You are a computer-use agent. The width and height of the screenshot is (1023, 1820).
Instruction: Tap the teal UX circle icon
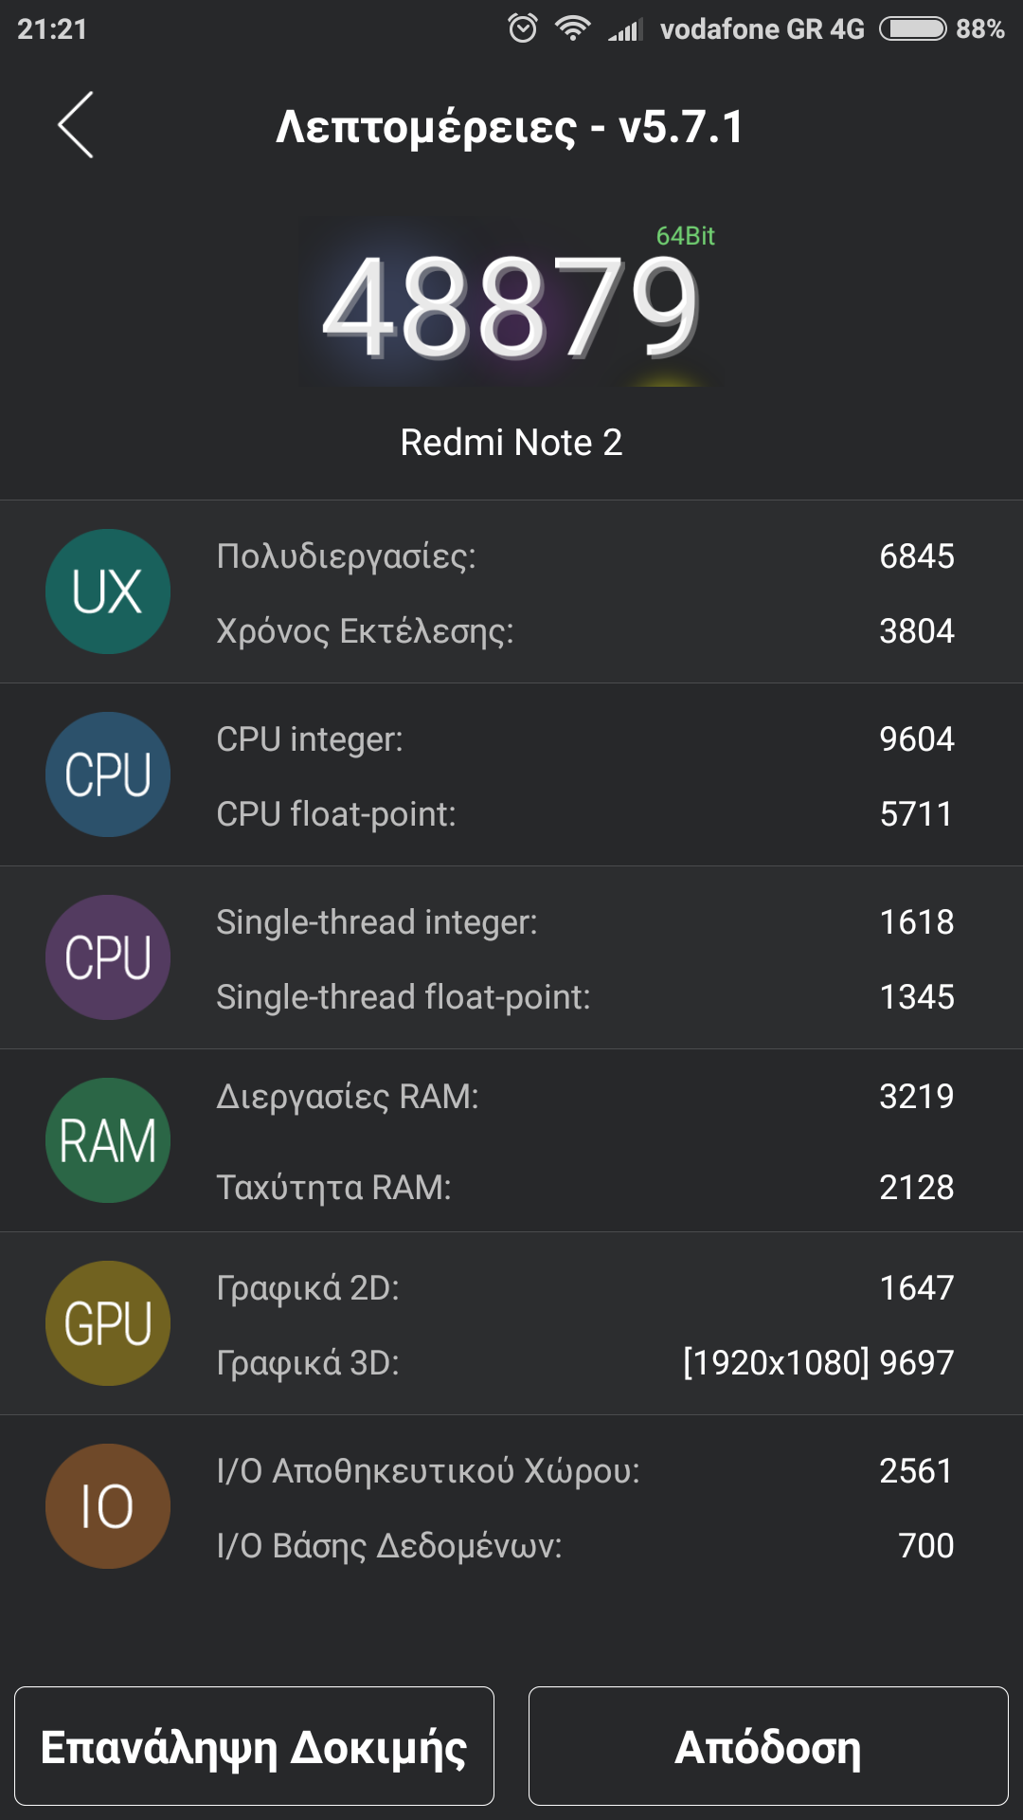pyautogui.click(x=108, y=591)
